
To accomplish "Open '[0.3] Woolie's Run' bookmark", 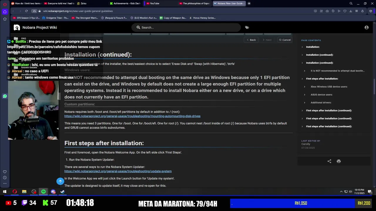I will pos(144,18).
